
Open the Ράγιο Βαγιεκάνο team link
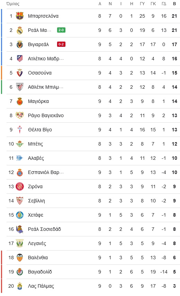coord(46,115)
